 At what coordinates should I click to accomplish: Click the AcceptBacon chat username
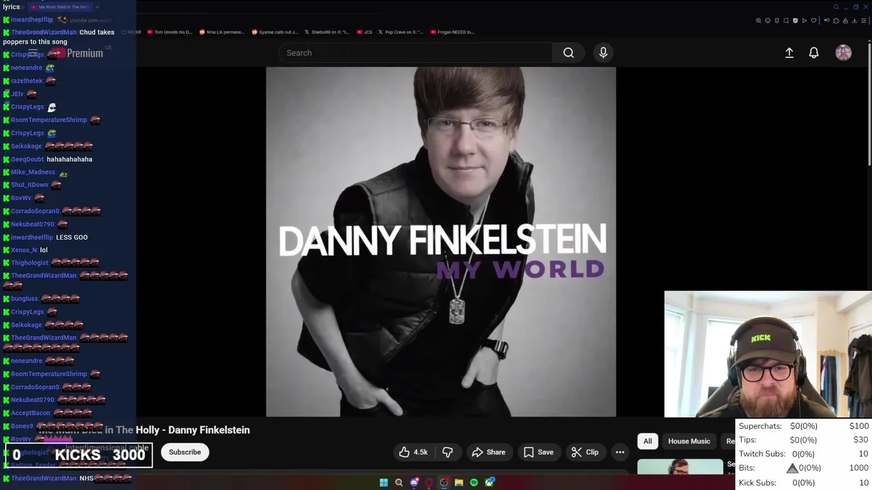[31, 412]
